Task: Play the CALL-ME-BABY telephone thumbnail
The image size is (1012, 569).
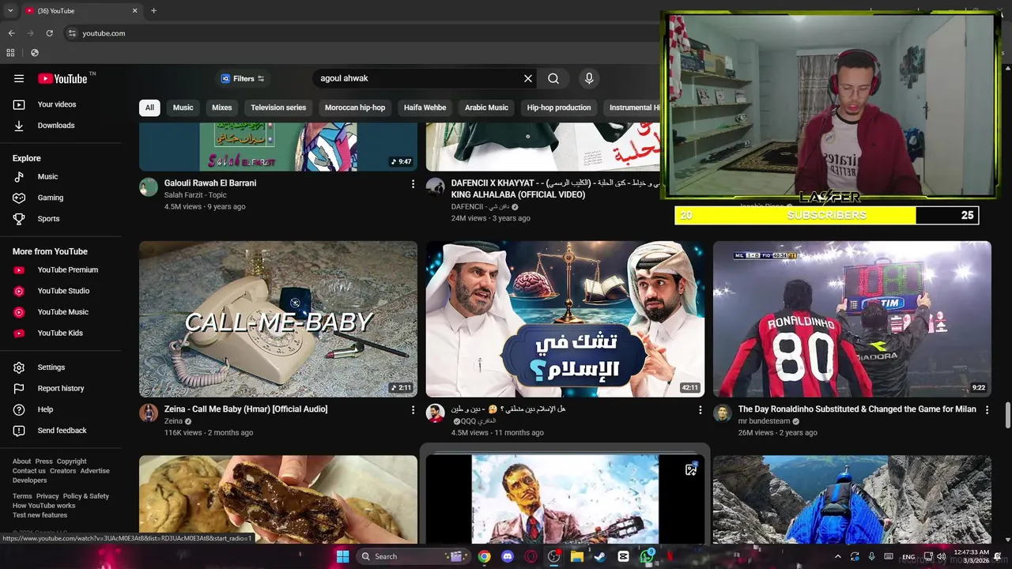Action: tap(278, 319)
